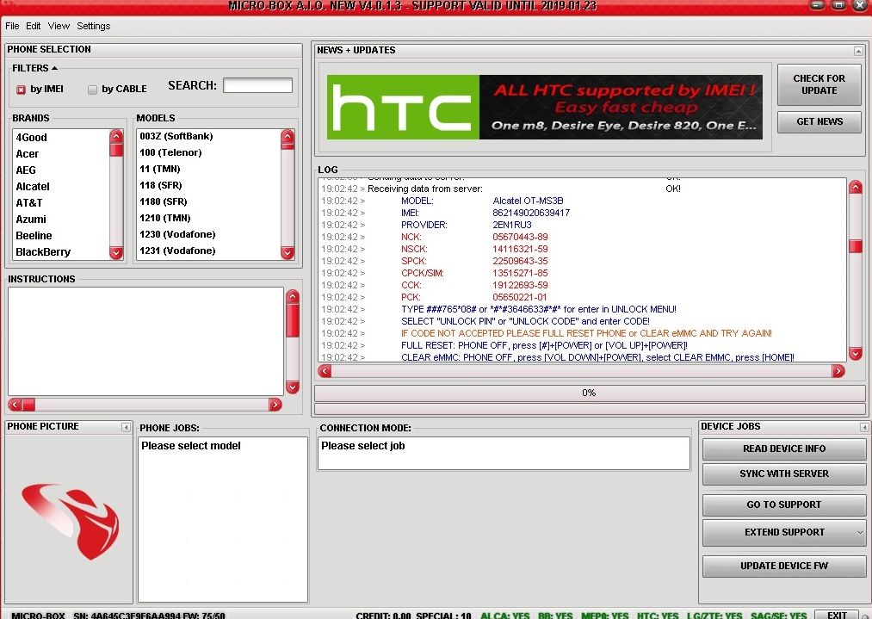Click the brands list scroll down arrow
872x619 pixels.
(116, 252)
